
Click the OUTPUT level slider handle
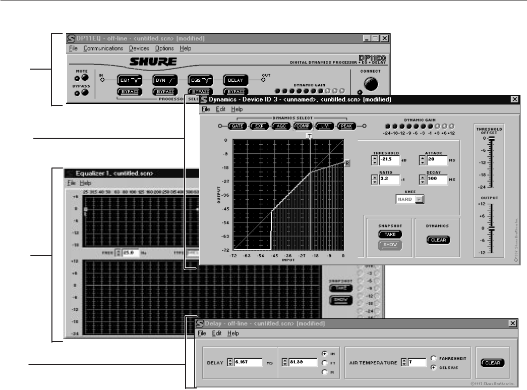[491, 229]
